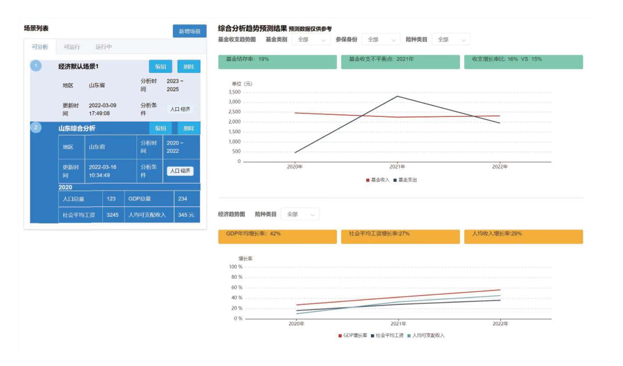Select the 可分析 tab
This screenshot has height=366, width=623.
(39, 47)
